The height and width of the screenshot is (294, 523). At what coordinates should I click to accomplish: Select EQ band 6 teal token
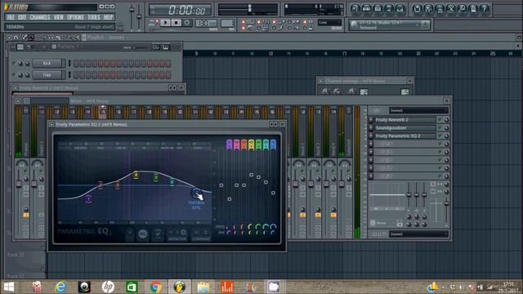[x=172, y=182]
